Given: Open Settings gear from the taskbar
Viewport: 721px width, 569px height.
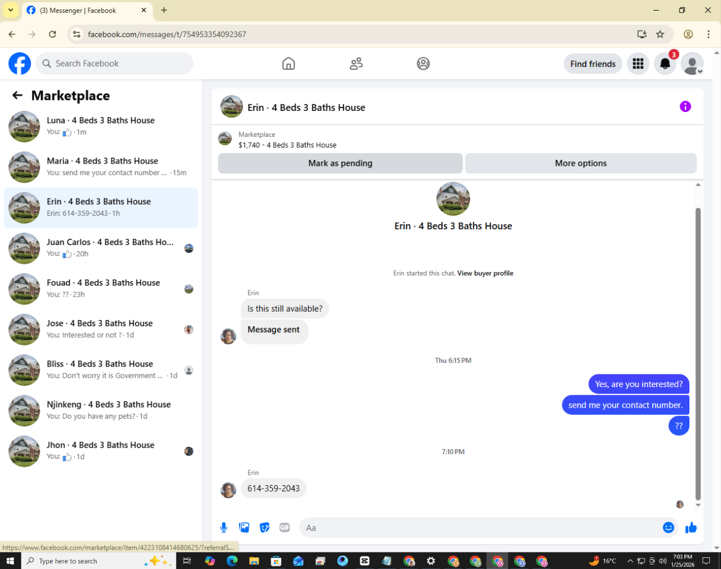Looking at the screenshot, I should (431, 561).
